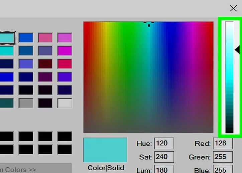Select the selected turquoise swatch with dotted border
Screen dimensions: 242x173
pyautogui.click(x=7, y=38)
